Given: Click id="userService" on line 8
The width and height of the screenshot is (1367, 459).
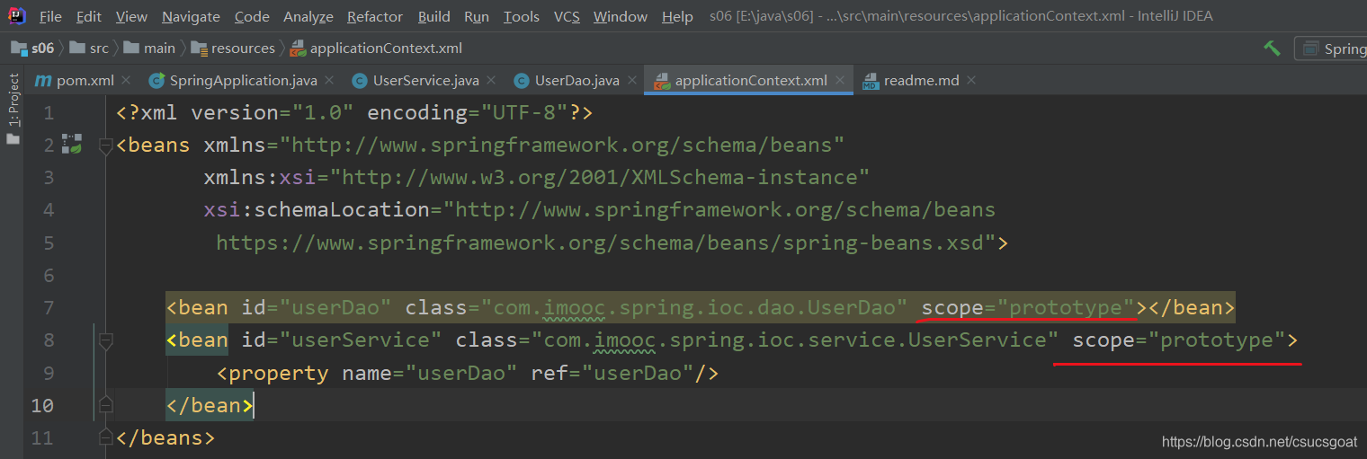Looking at the screenshot, I should tap(342, 340).
